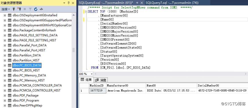Click table icon of dbo.PC_Memory_HIST

(x=10, y=80)
